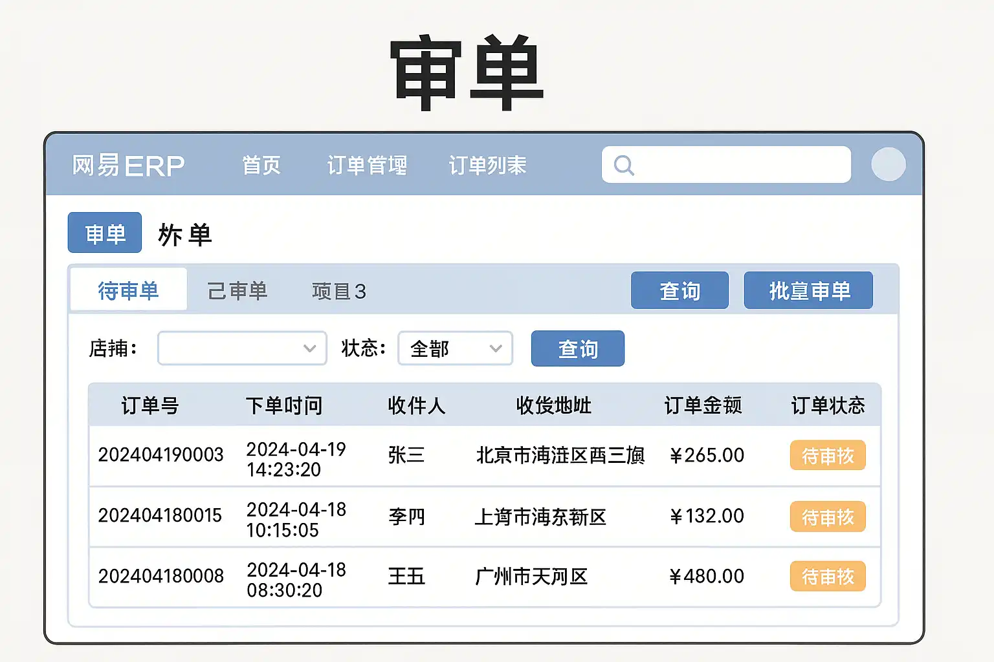Click the 状态 dropdown chevron arrow
The image size is (994, 662).
tap(496, 348)
